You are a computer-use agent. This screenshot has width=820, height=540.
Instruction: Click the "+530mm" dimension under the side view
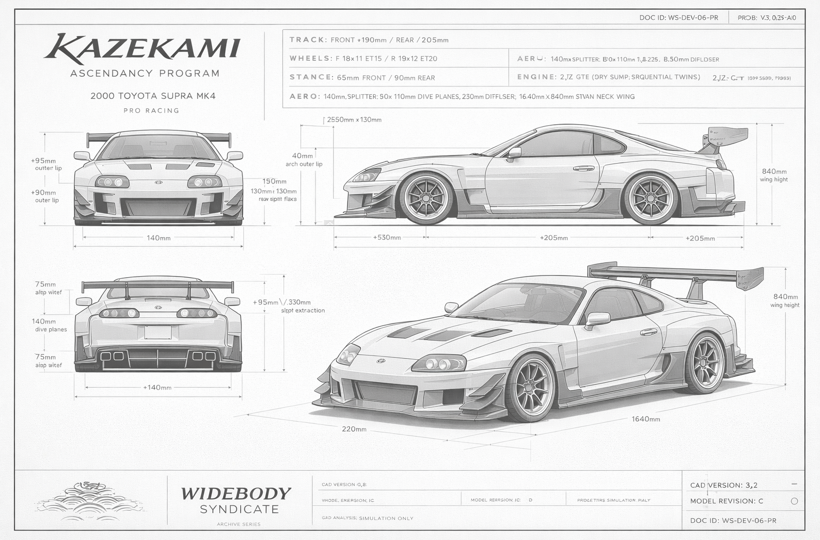pos(387,237)
